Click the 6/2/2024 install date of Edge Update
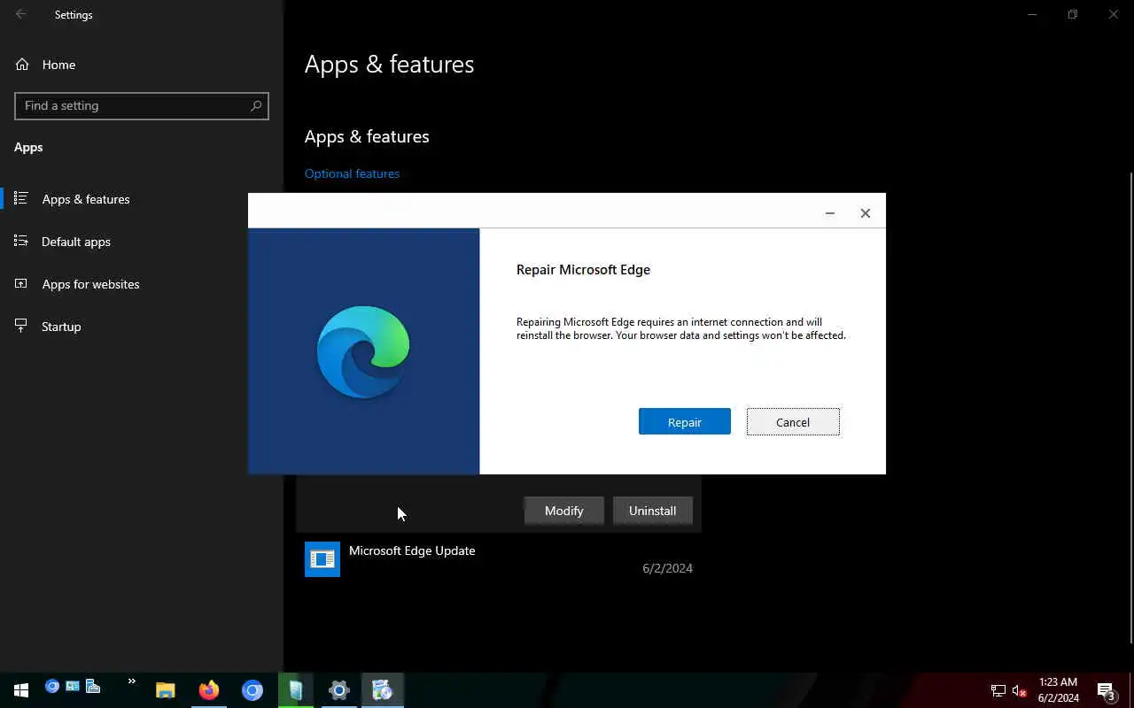This screenshot has height=708, width=1134. tap(667, 568)
